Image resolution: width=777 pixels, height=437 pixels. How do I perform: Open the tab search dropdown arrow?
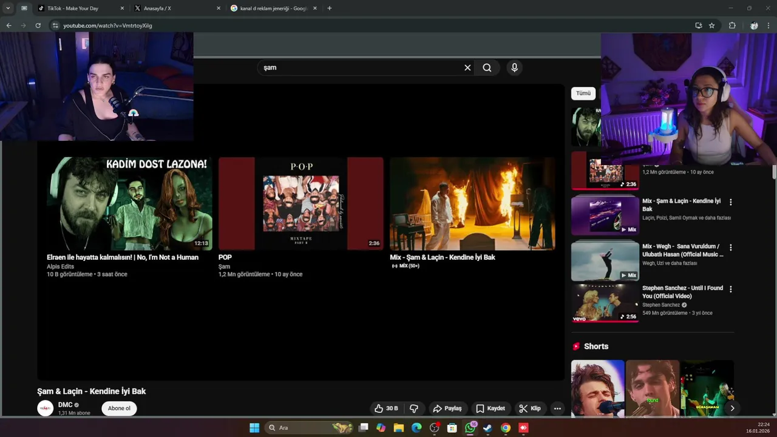[8, 8]
